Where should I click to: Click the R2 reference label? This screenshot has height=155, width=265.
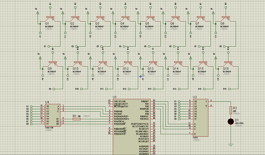[235, 108]
